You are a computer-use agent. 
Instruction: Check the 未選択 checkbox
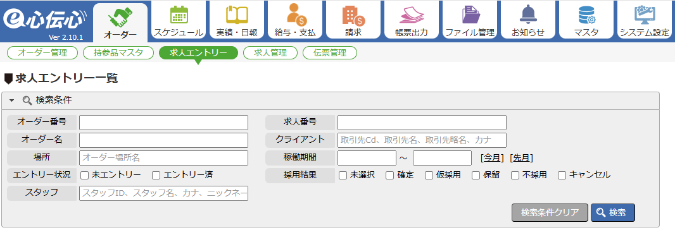(343, 175)
